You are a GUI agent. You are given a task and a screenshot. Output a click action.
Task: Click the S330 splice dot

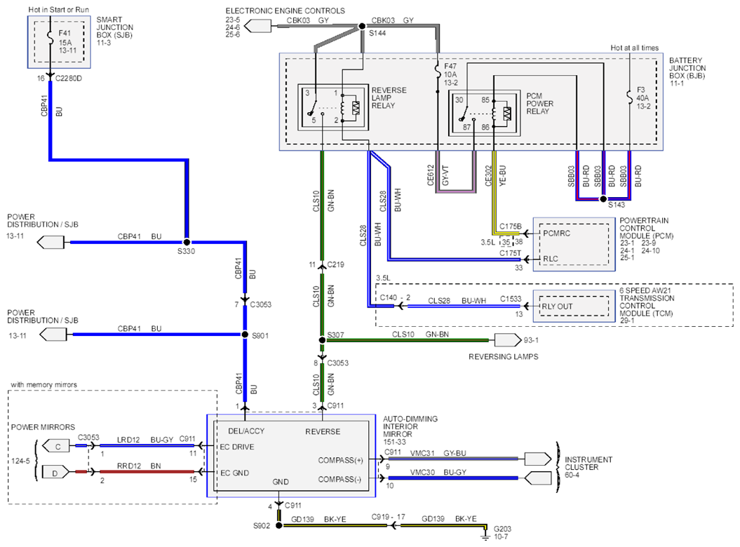click(187, 242)
